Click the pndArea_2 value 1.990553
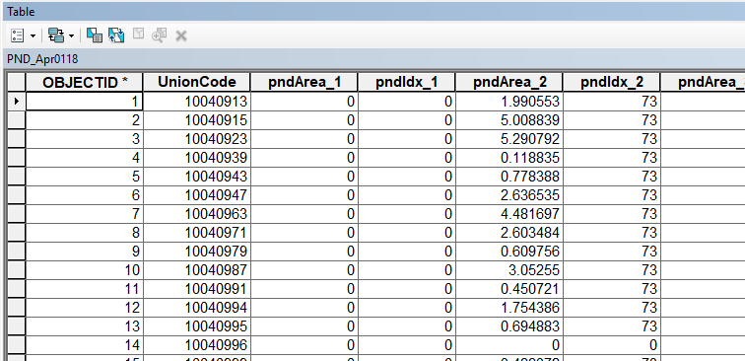This screenshot has height=361, width=745. [x=509, y=102]
